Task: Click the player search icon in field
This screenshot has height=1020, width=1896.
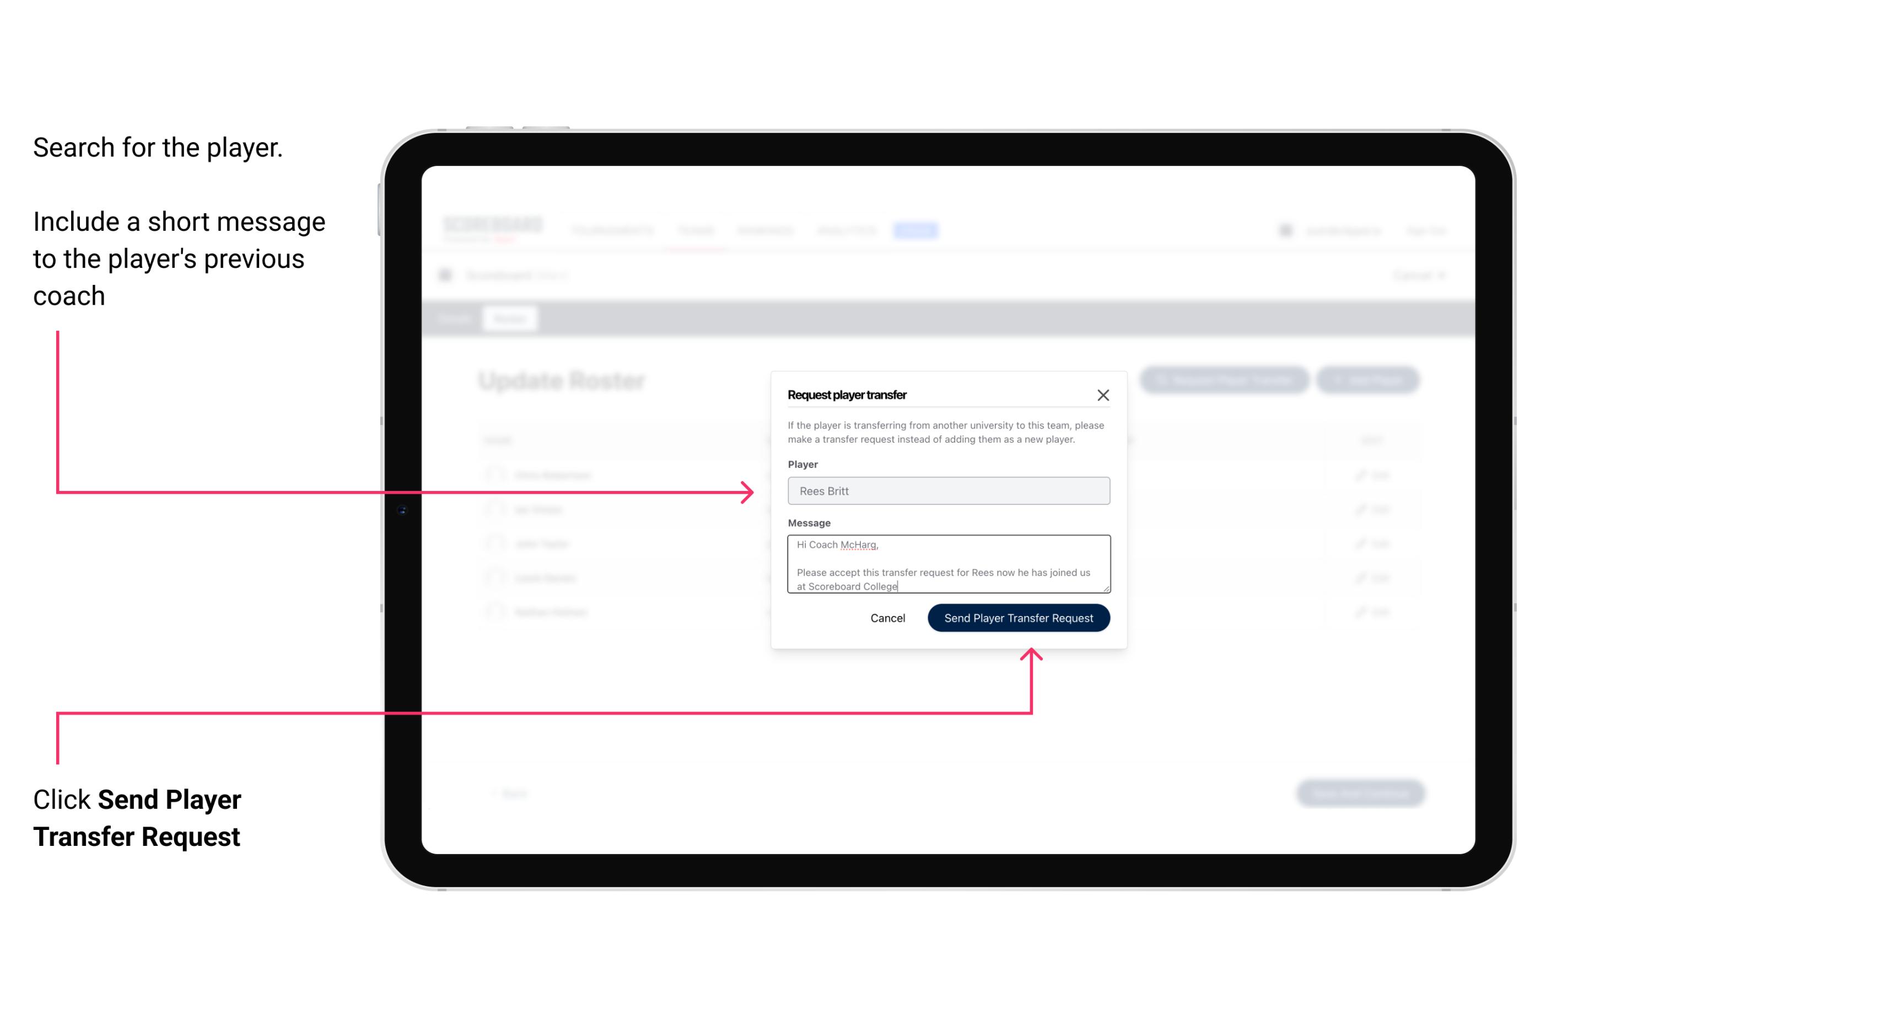Action: (x=946, y=491)
